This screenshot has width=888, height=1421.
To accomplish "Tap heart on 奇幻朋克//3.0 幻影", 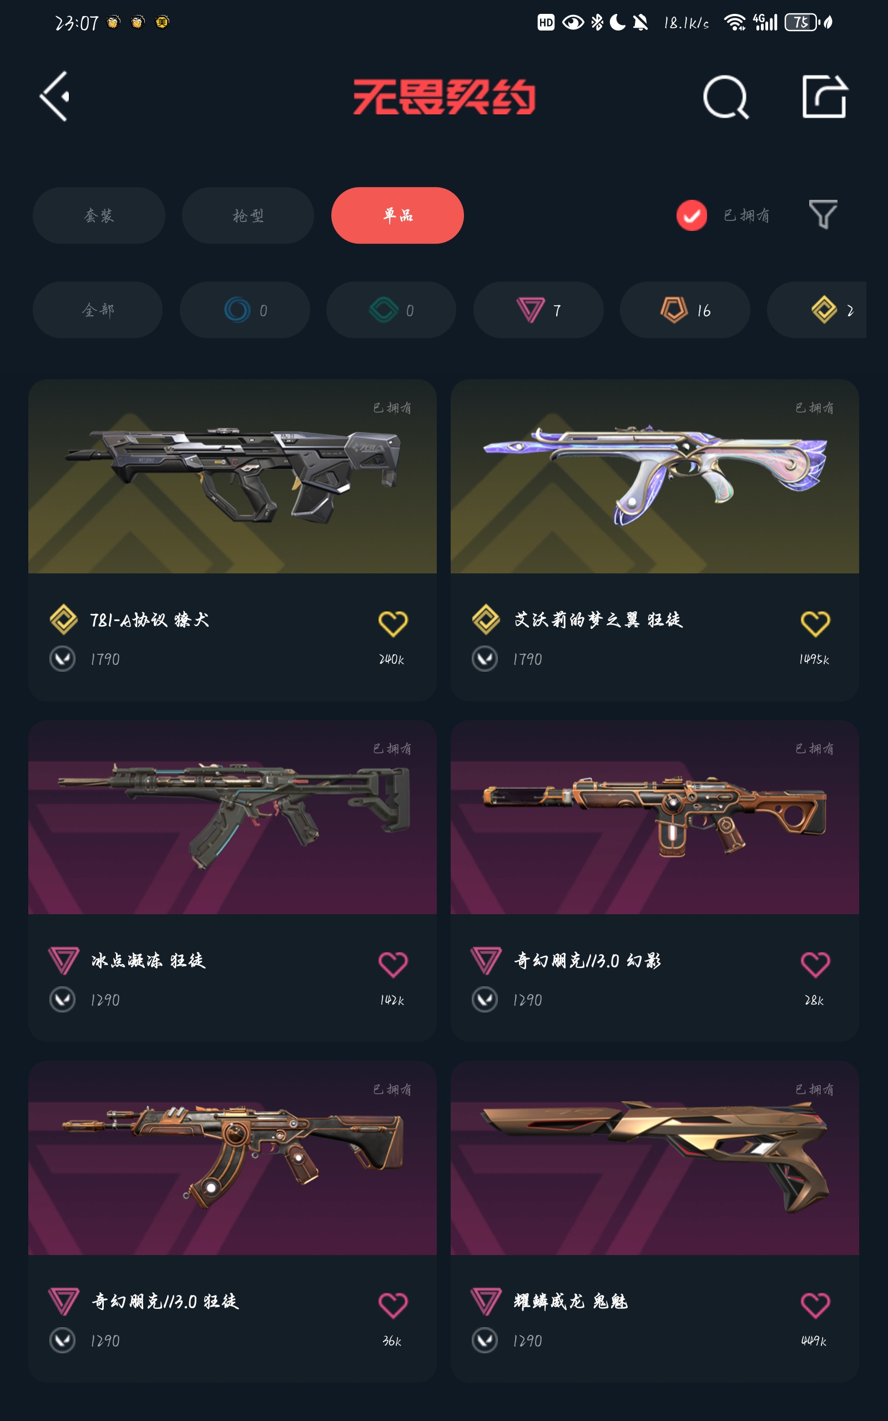I will coord(815,964).
